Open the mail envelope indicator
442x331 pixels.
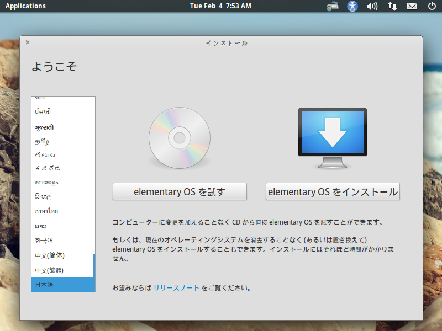(x=412, y=6)
